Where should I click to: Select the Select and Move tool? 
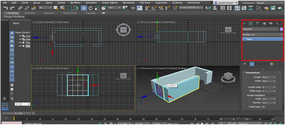tap(84, 8)
